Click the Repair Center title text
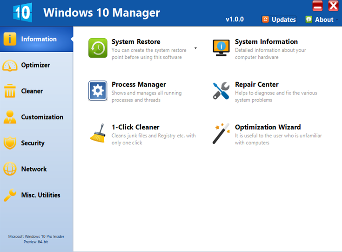This screenshot has height=252, width=342. [x=256, y=84]
